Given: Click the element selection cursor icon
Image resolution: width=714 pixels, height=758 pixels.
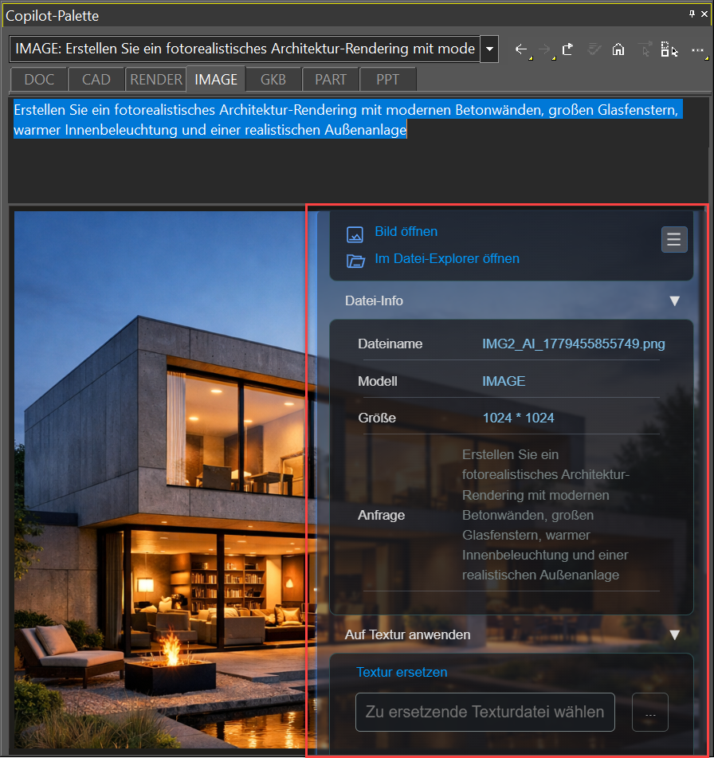Looking at the screenshot, I should pos(669,49).
